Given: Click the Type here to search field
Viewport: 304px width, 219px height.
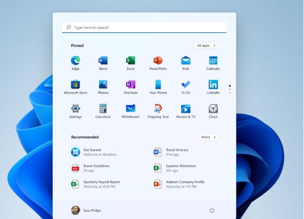Looking at the screenshot, I should (145, 27).
